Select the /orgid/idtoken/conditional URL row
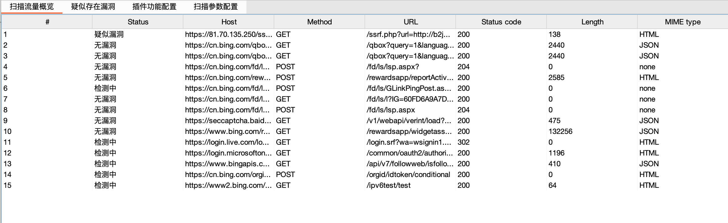 click(x=408, y=174)
